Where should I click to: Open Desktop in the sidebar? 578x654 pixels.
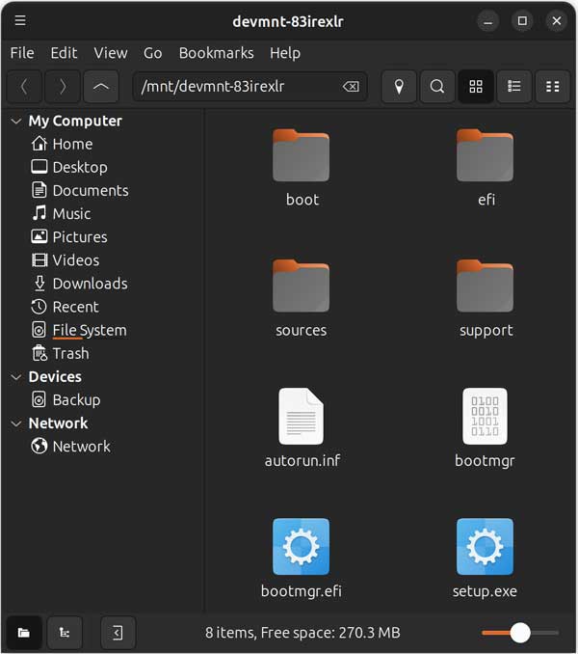[69, 167]
